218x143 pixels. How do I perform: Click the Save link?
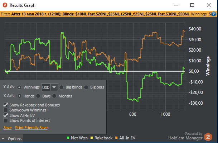(8, 128)
